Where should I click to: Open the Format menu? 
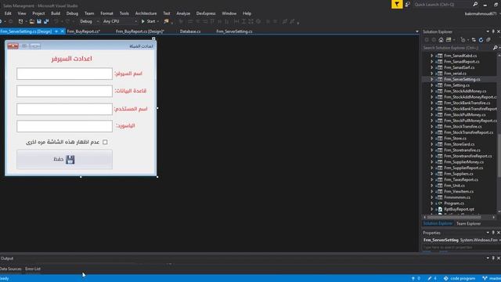tap(106, 13)
